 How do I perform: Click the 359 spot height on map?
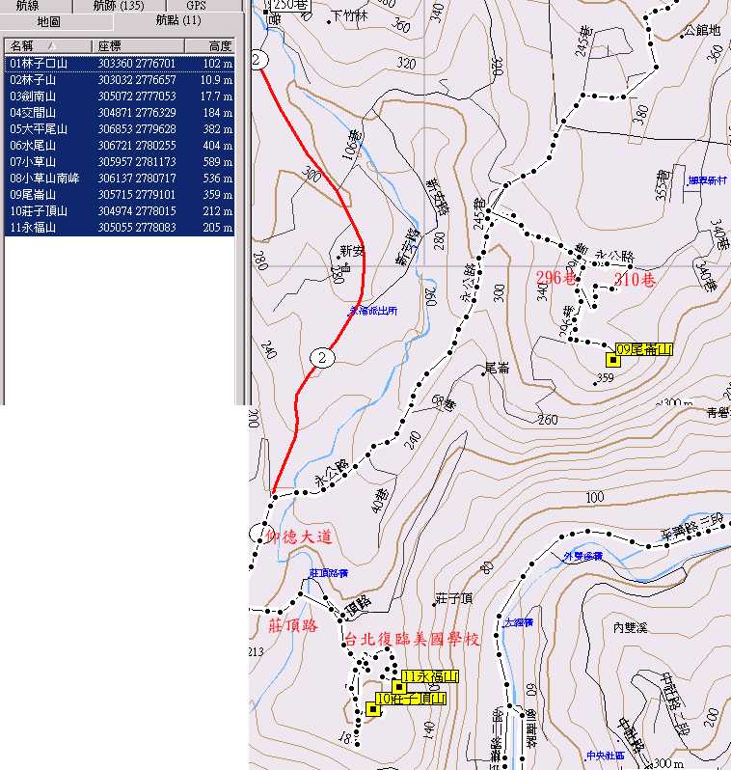point(606,377)
